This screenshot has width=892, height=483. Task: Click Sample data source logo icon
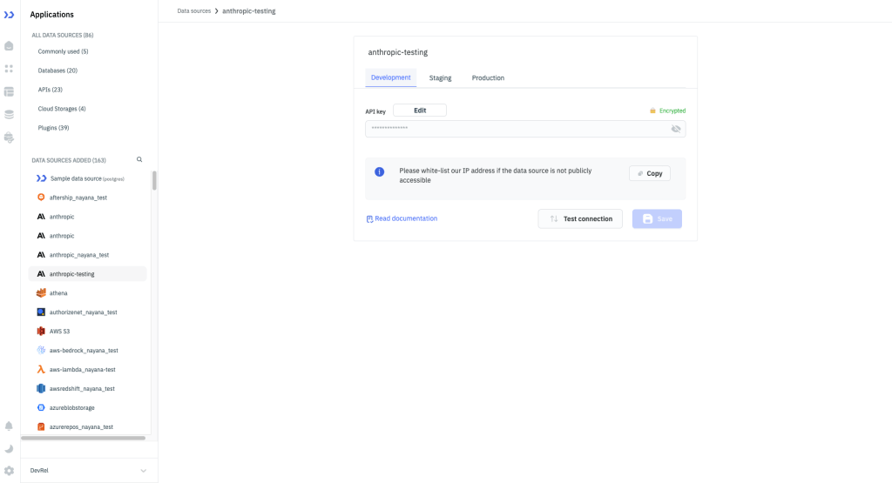coord(42,178)
